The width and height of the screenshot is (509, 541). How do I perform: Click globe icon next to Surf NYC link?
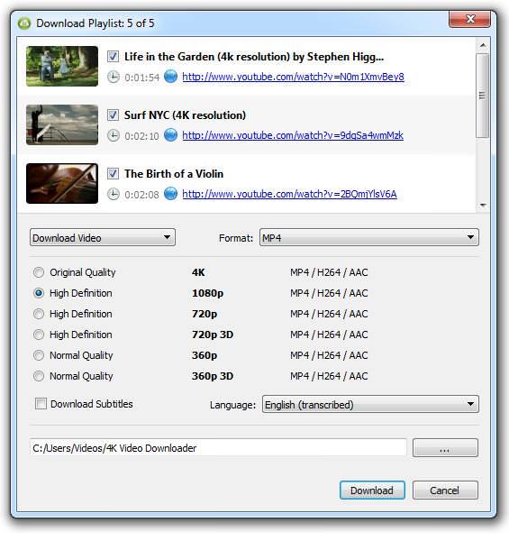coord(170,135)
